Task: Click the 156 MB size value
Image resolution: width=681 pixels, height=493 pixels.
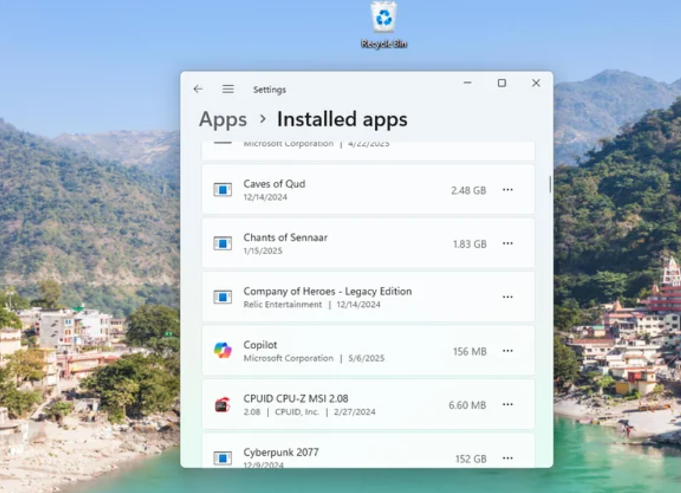Action: (x=470, y=352)
